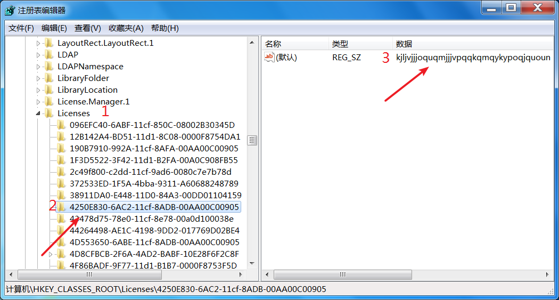Open the 帮助(H) menu
The width and height of the screenshot is (559, 300).
(x=165, y=28)
